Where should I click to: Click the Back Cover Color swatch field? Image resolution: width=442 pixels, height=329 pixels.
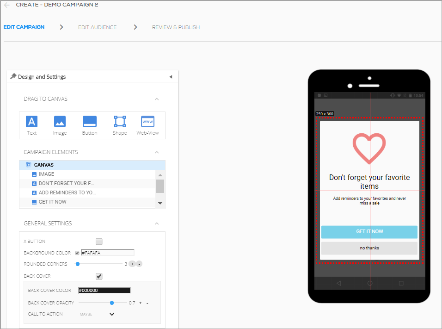[104, 290]
